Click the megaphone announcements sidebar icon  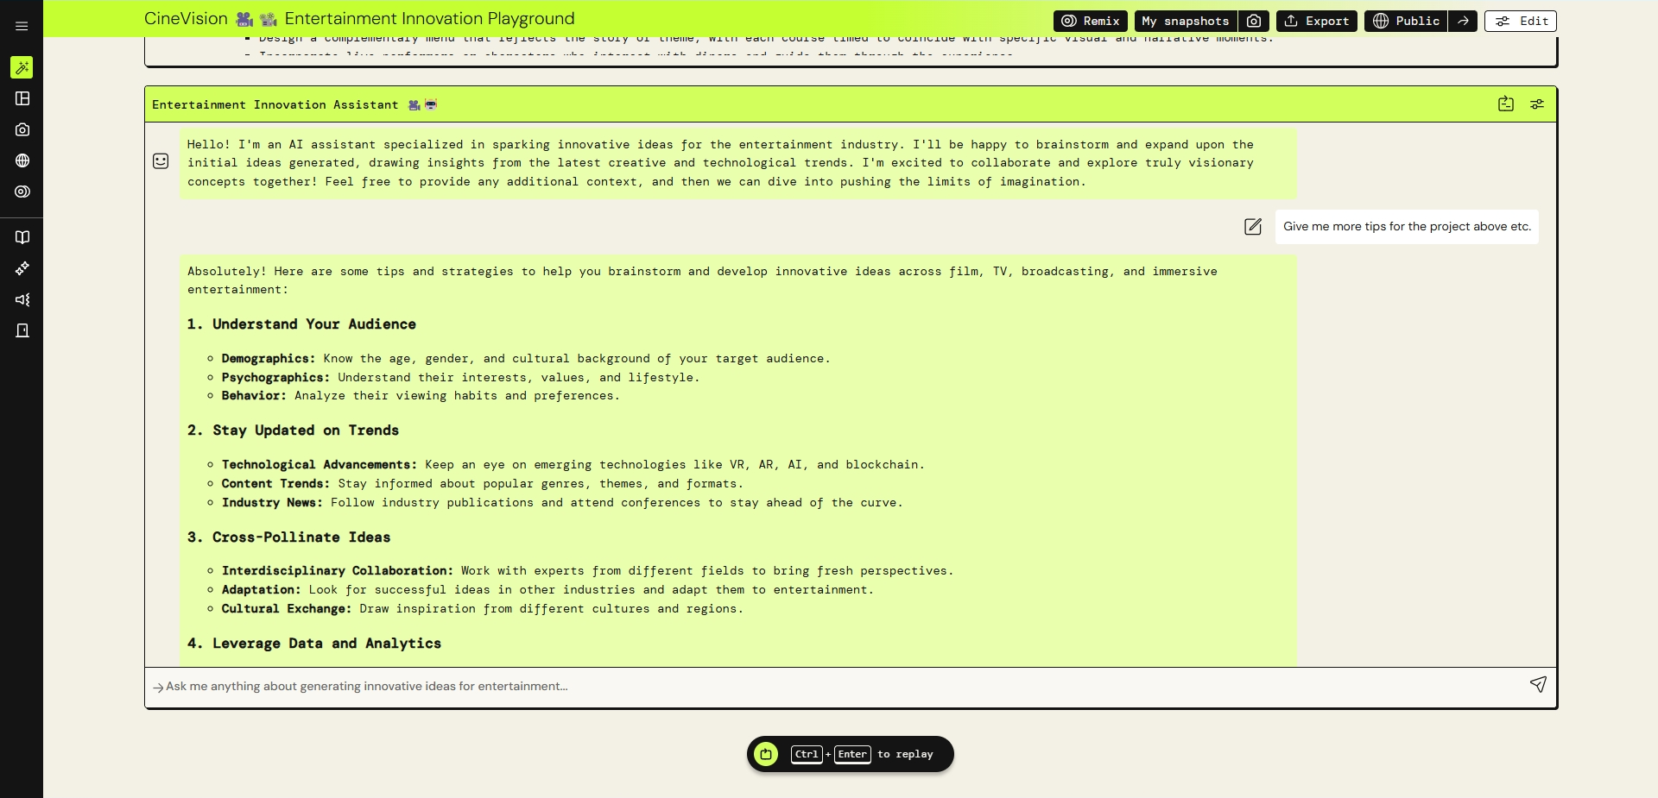pyautogui.click(x=22, y=299)
